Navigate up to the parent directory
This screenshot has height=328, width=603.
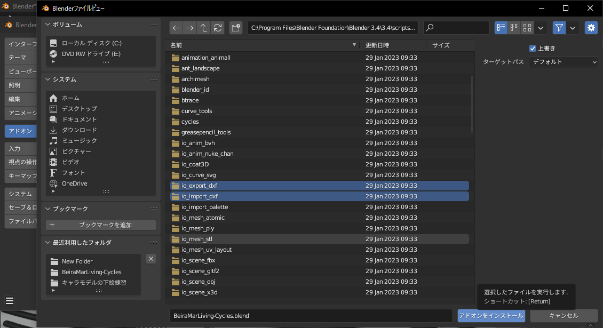pyautogui.click(x=204, y=28)
